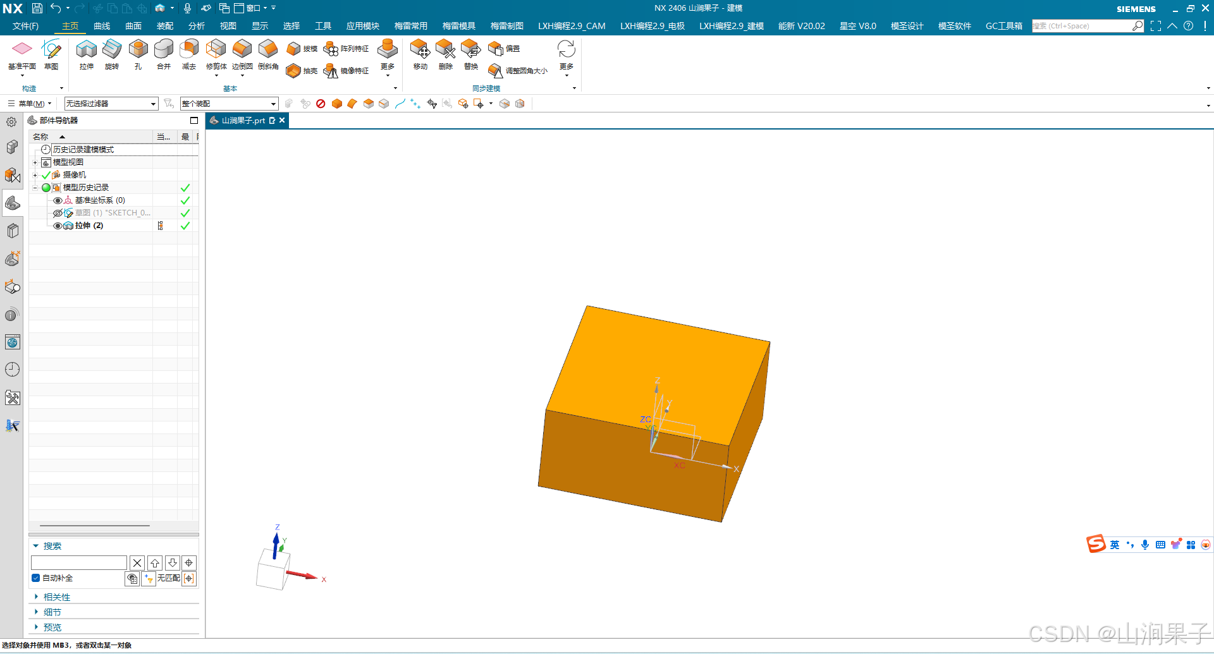Screen dimensions: 1214x654
Task: Toggle Sogou input 英 language mode
Action: pos(1114,545)
